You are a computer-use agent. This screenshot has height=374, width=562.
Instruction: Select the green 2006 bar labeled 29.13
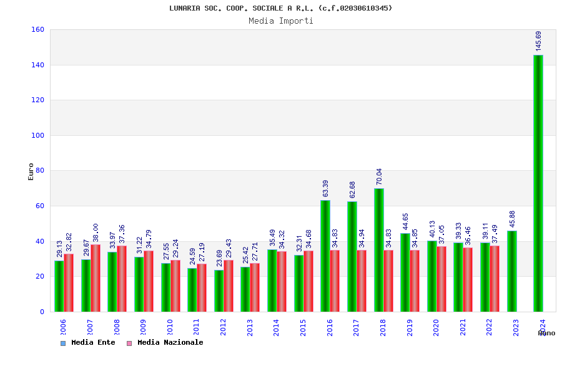[x=59, y=286]
